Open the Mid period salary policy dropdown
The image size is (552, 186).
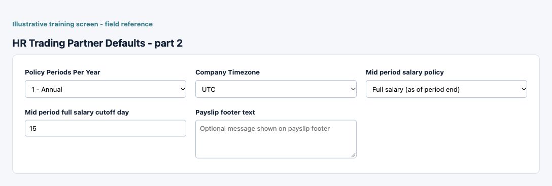pyautogui.click(x=446, y=89)
